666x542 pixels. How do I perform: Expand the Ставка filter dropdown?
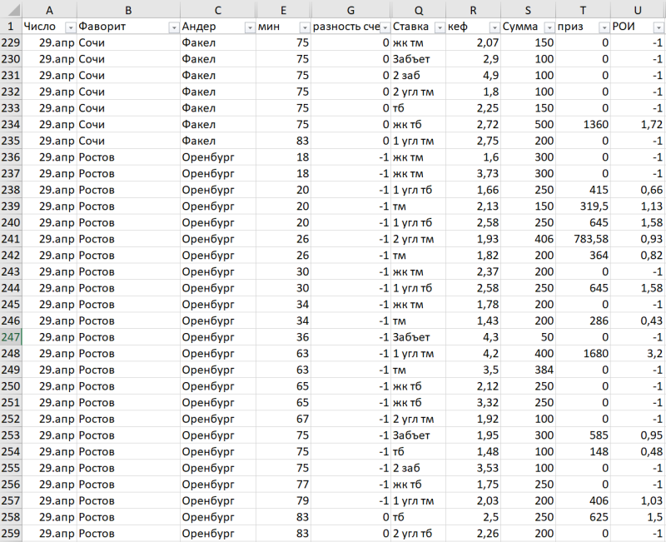coord(438,27)
